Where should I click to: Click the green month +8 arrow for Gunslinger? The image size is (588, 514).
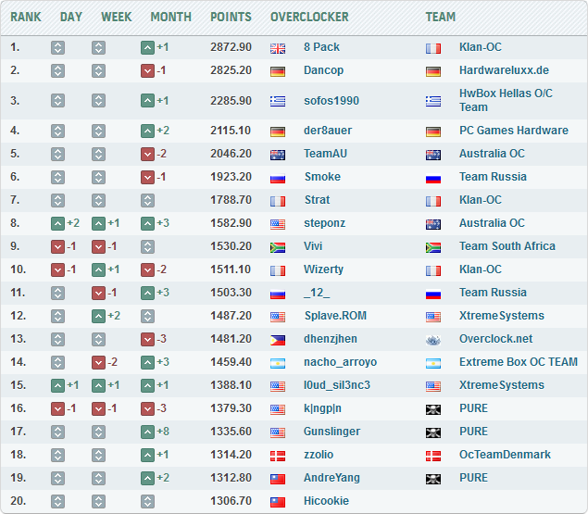147,433
